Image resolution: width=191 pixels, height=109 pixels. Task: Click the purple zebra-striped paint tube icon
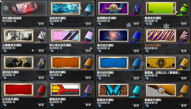(x=136, y=10)
